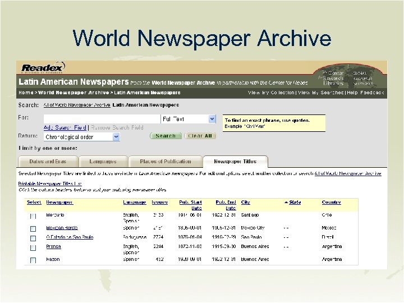The width and height of the screenshot is (404, 303).
Task: Open the Places of Publication tab
Action: pyautogui.click(x=166, y=162)
